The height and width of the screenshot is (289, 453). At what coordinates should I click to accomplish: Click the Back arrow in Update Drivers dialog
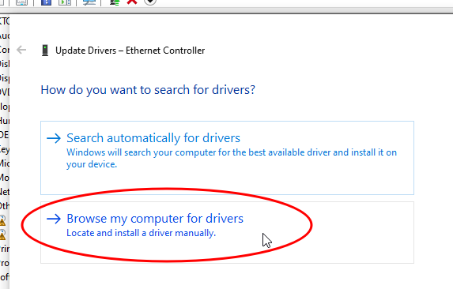click(x=21, y=50)
